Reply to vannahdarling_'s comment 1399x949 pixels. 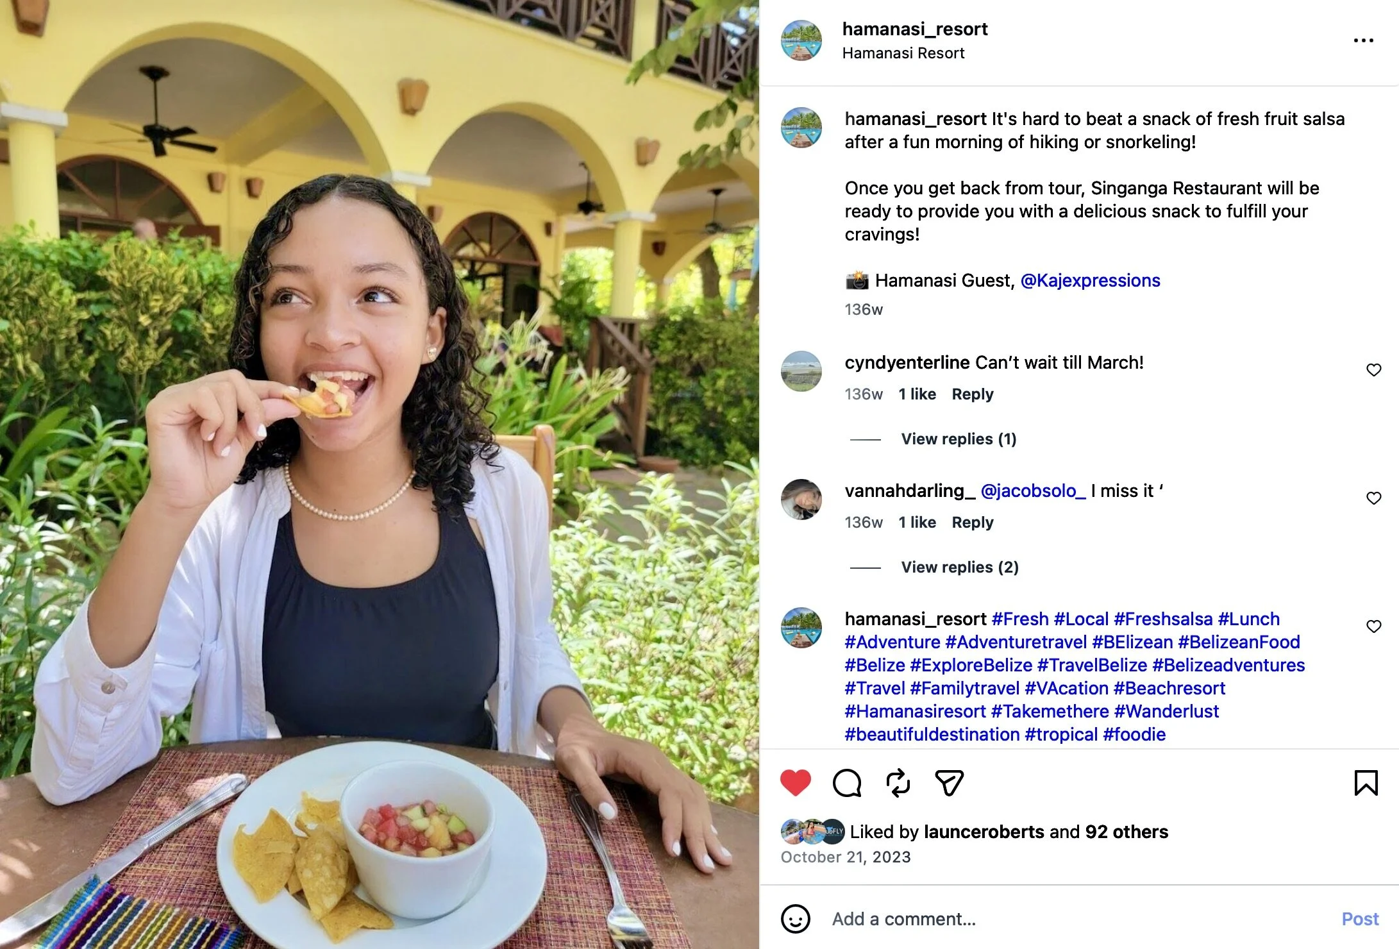point(973,523)
